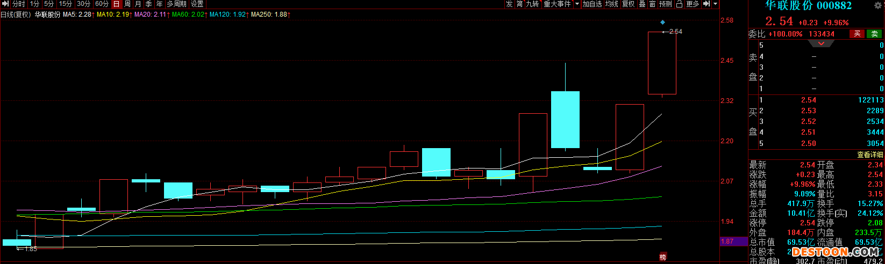Toggle the 九转 indicator on the chart
885x264 pixels.
532,4
